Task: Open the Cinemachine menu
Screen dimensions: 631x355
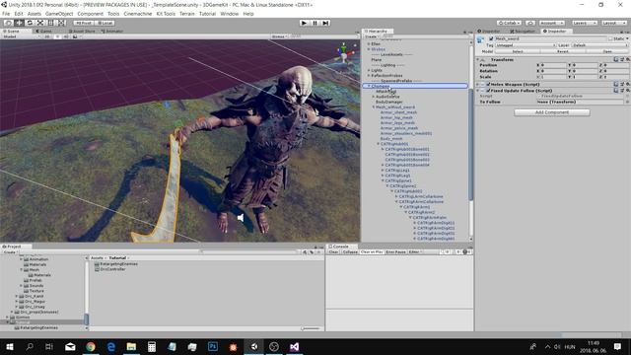Action: pyautogui.click(x=137, y=14)
